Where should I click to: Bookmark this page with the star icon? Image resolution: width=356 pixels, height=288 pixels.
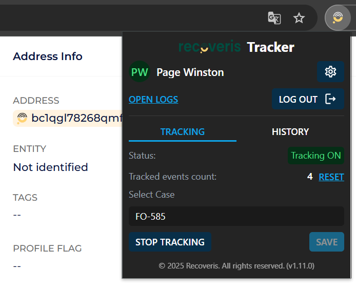click(x=299, y=18)
